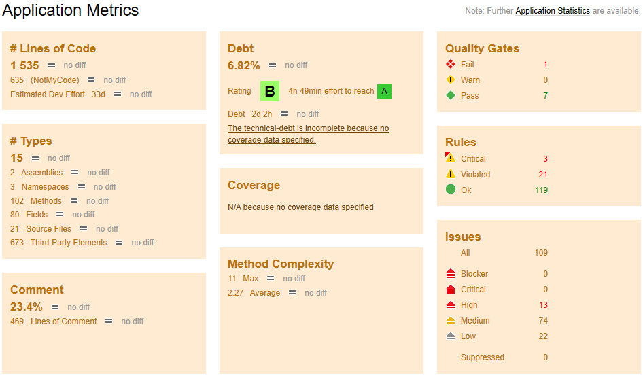Click the yellow Warn quality gate icon
Viewport: 643px width, 384px height.
[x=450, y=80]
